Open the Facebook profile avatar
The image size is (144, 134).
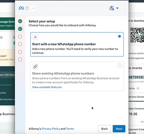[x=112, y=8]
